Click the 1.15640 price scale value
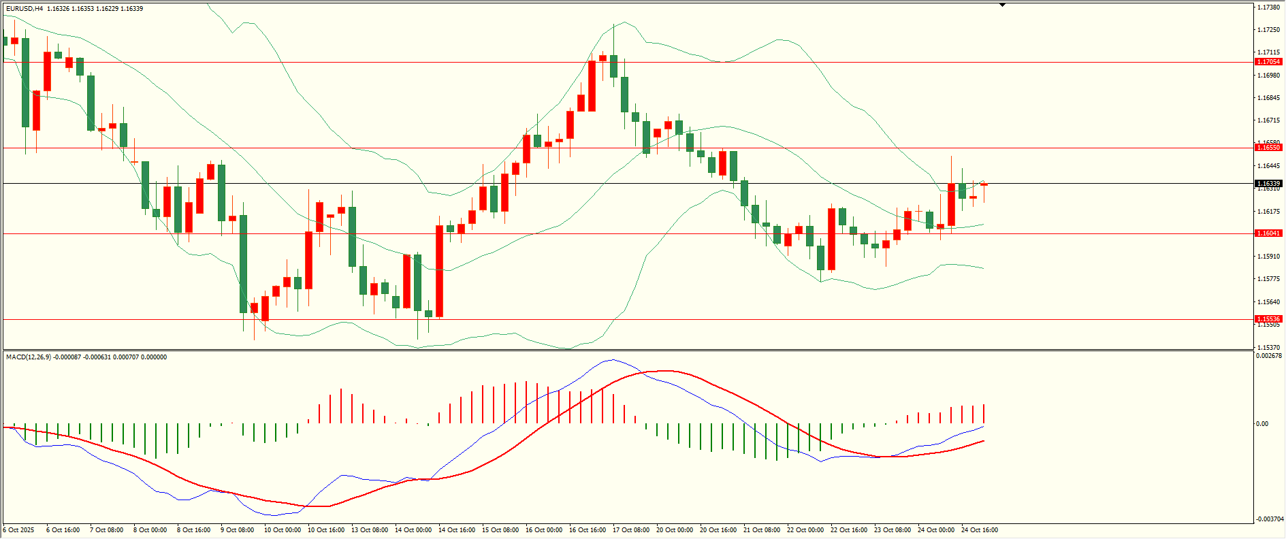The width and height of the screenshot is (1286, 539). (x=1268, y=302)
